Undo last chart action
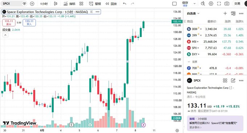Image resolution: width=247 pixels, height=133 pixels. (x=125, y=4)
